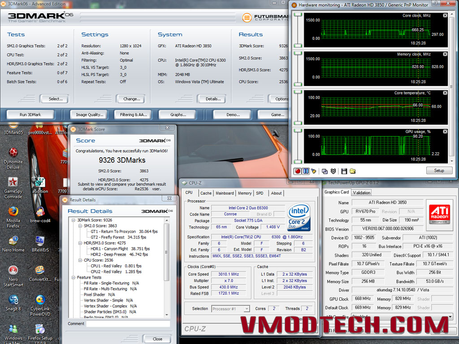Screen dimensions: 459x344
Task: Click Details under System in 3DMark06
Action: pos(213,99)
